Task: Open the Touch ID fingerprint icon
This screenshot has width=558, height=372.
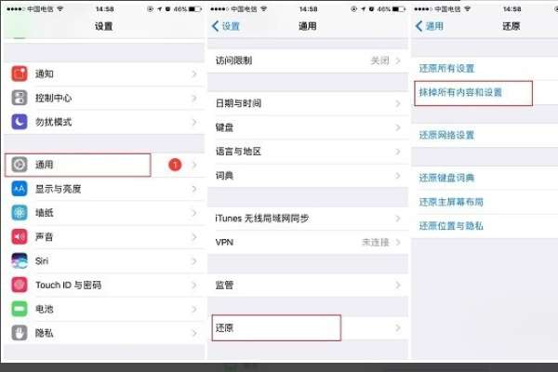Action: (x=20, y=285)
